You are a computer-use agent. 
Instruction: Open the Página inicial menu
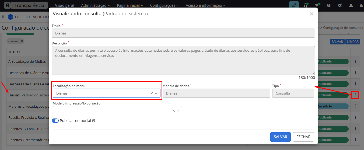(x=130, y=5)
